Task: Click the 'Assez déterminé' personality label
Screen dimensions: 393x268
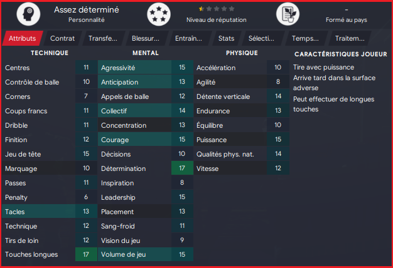Action: 86,9
